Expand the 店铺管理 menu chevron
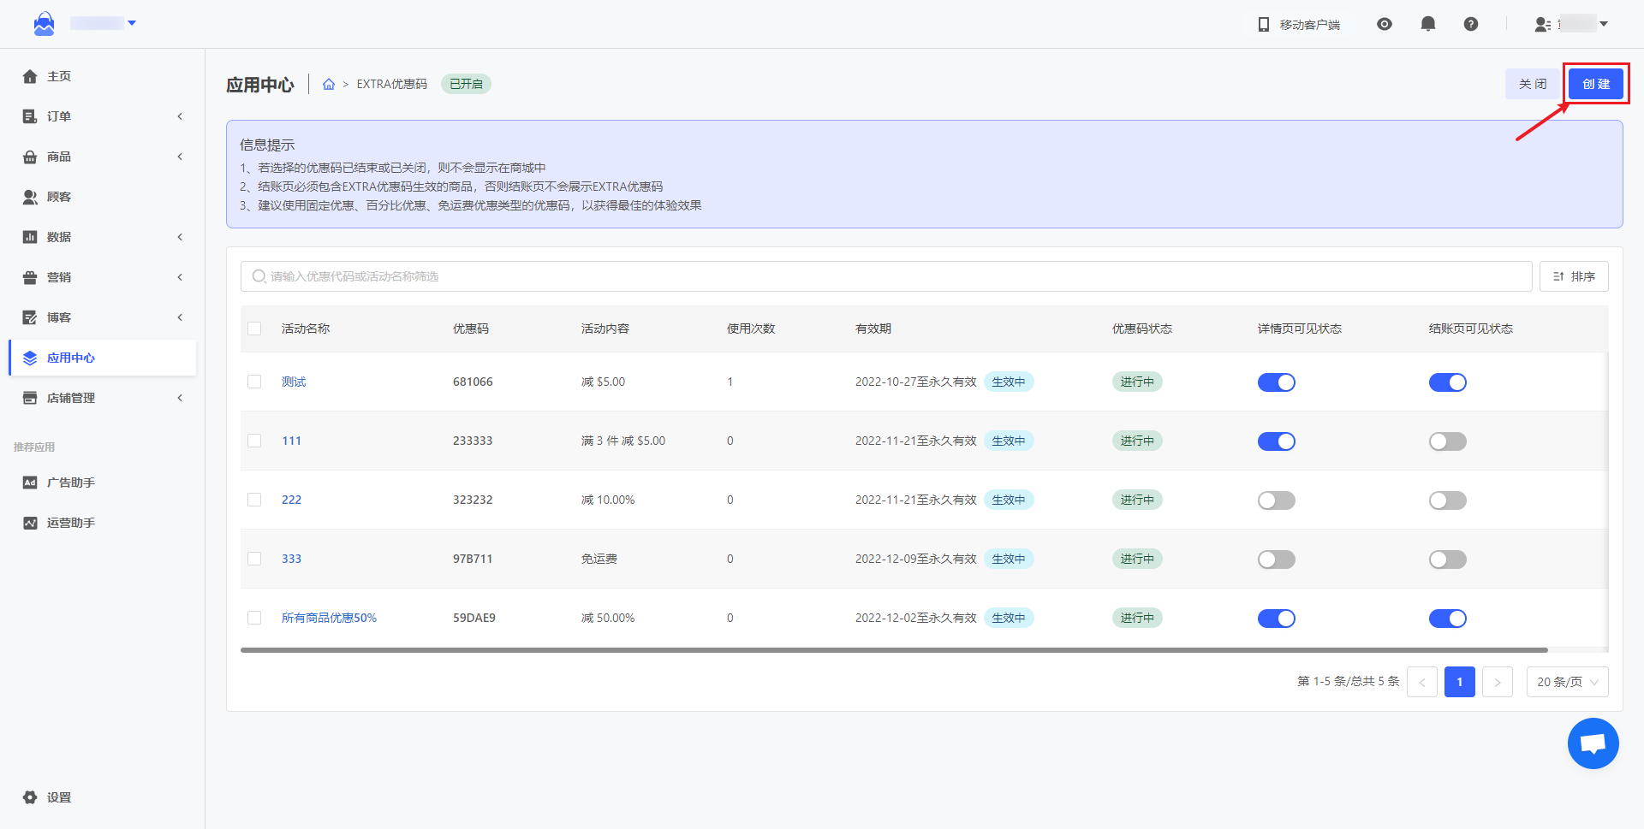 click(180, 398)
